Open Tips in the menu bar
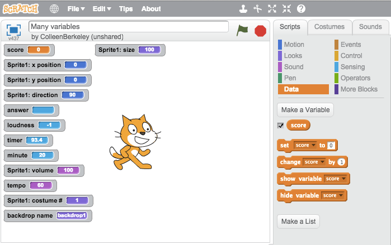This screenshot has height=245, width=391. (126, 9)
